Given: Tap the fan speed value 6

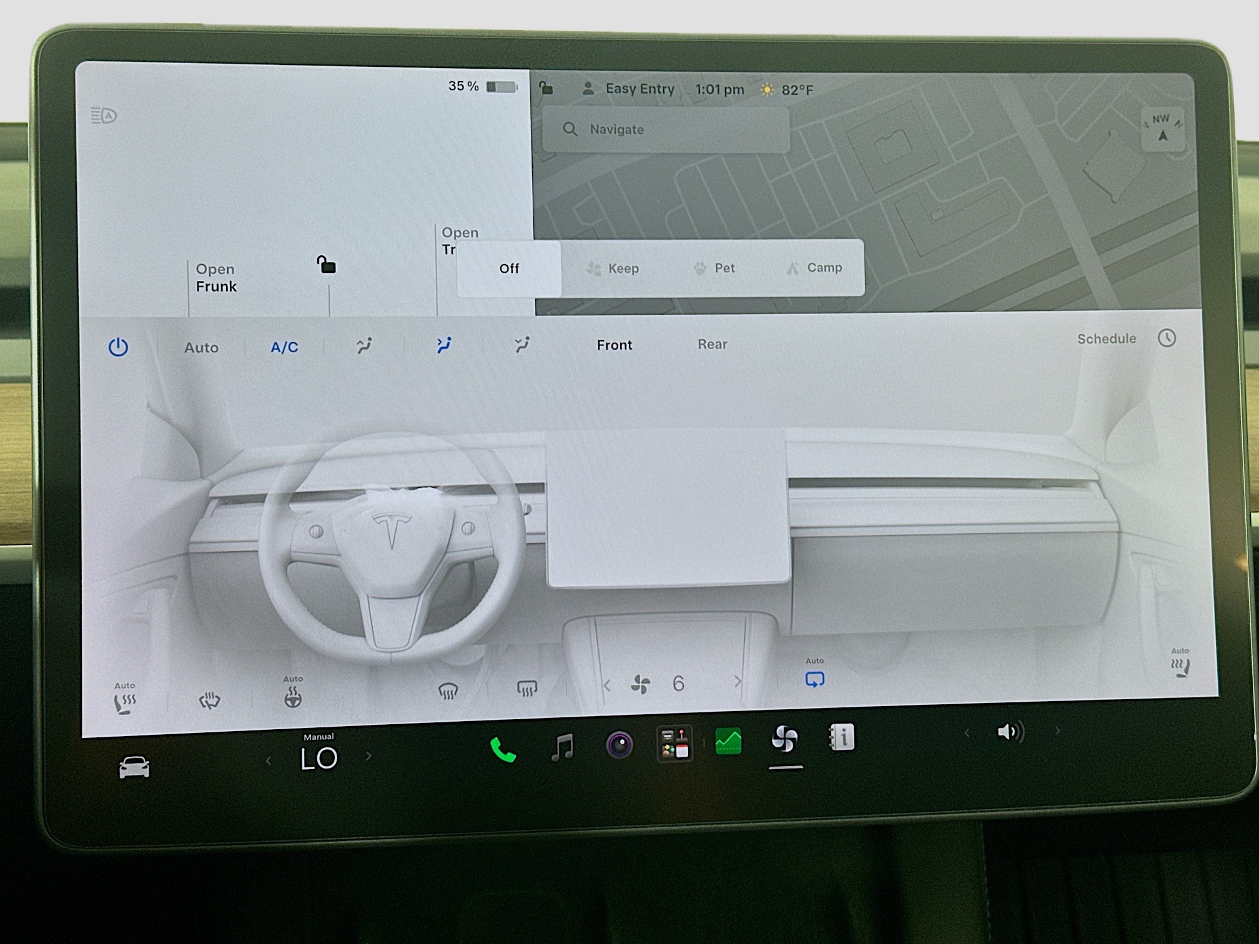Looking at the screenshot, I should 678,684.
